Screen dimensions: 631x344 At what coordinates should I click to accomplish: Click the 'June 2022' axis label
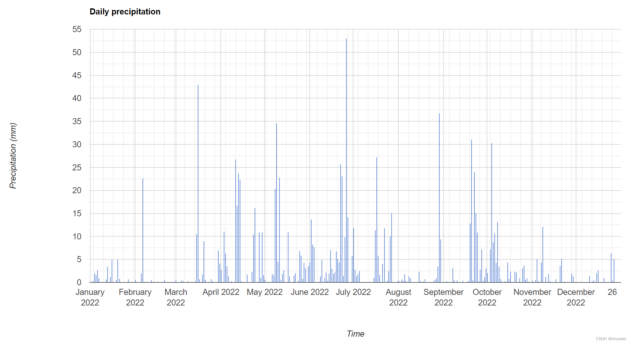(x=310, y=292)
